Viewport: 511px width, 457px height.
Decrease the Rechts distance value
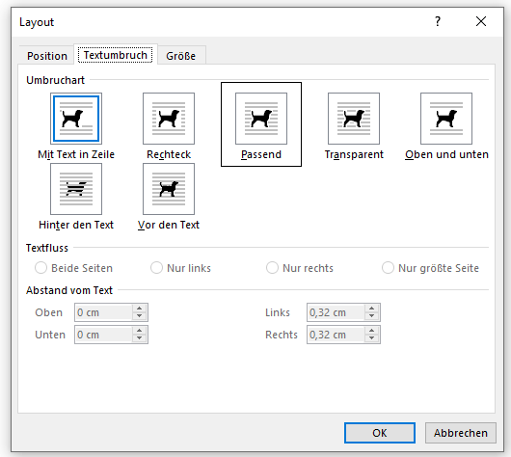tap(372, 338)
